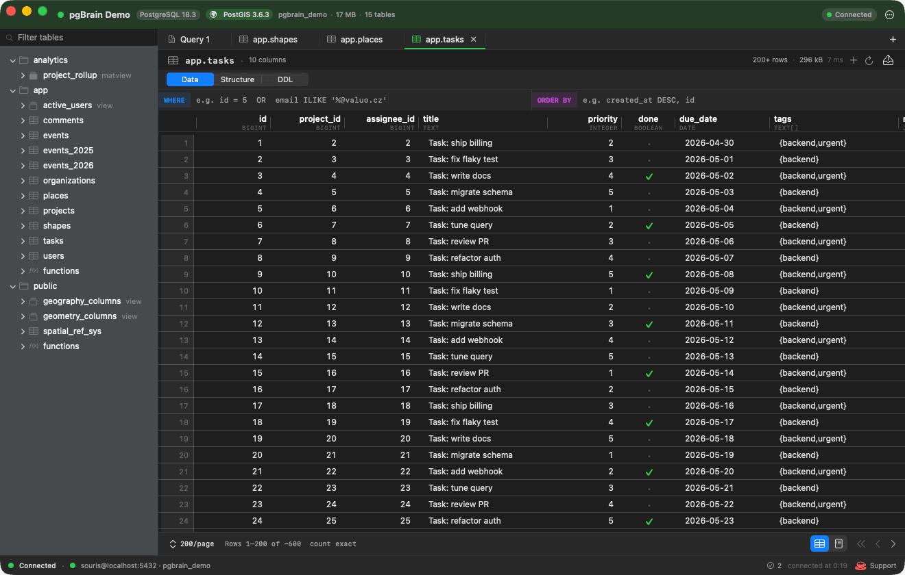
Task: Expand the tasks table in sidebar
Action: point(23,241)
